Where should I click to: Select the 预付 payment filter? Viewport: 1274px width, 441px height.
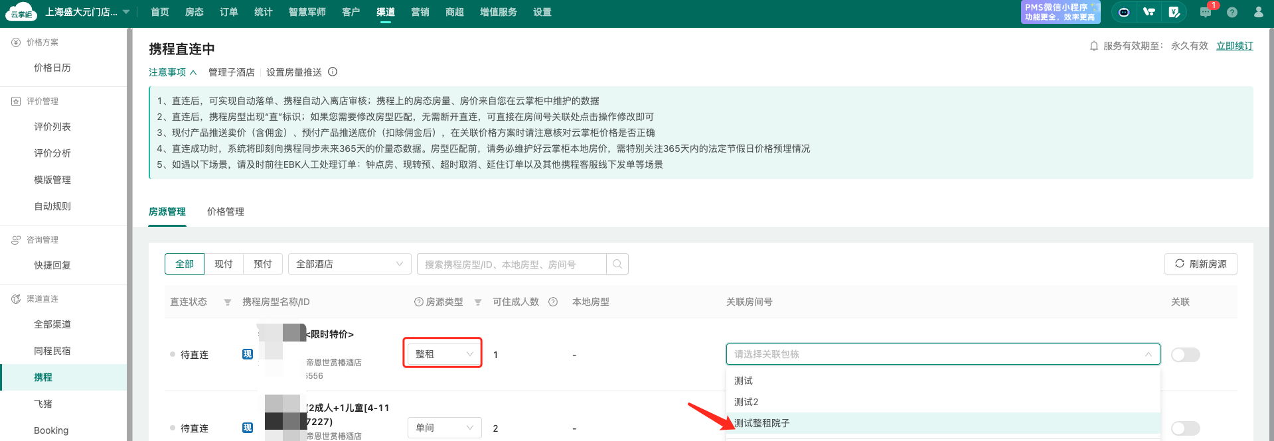coord(263,264)
